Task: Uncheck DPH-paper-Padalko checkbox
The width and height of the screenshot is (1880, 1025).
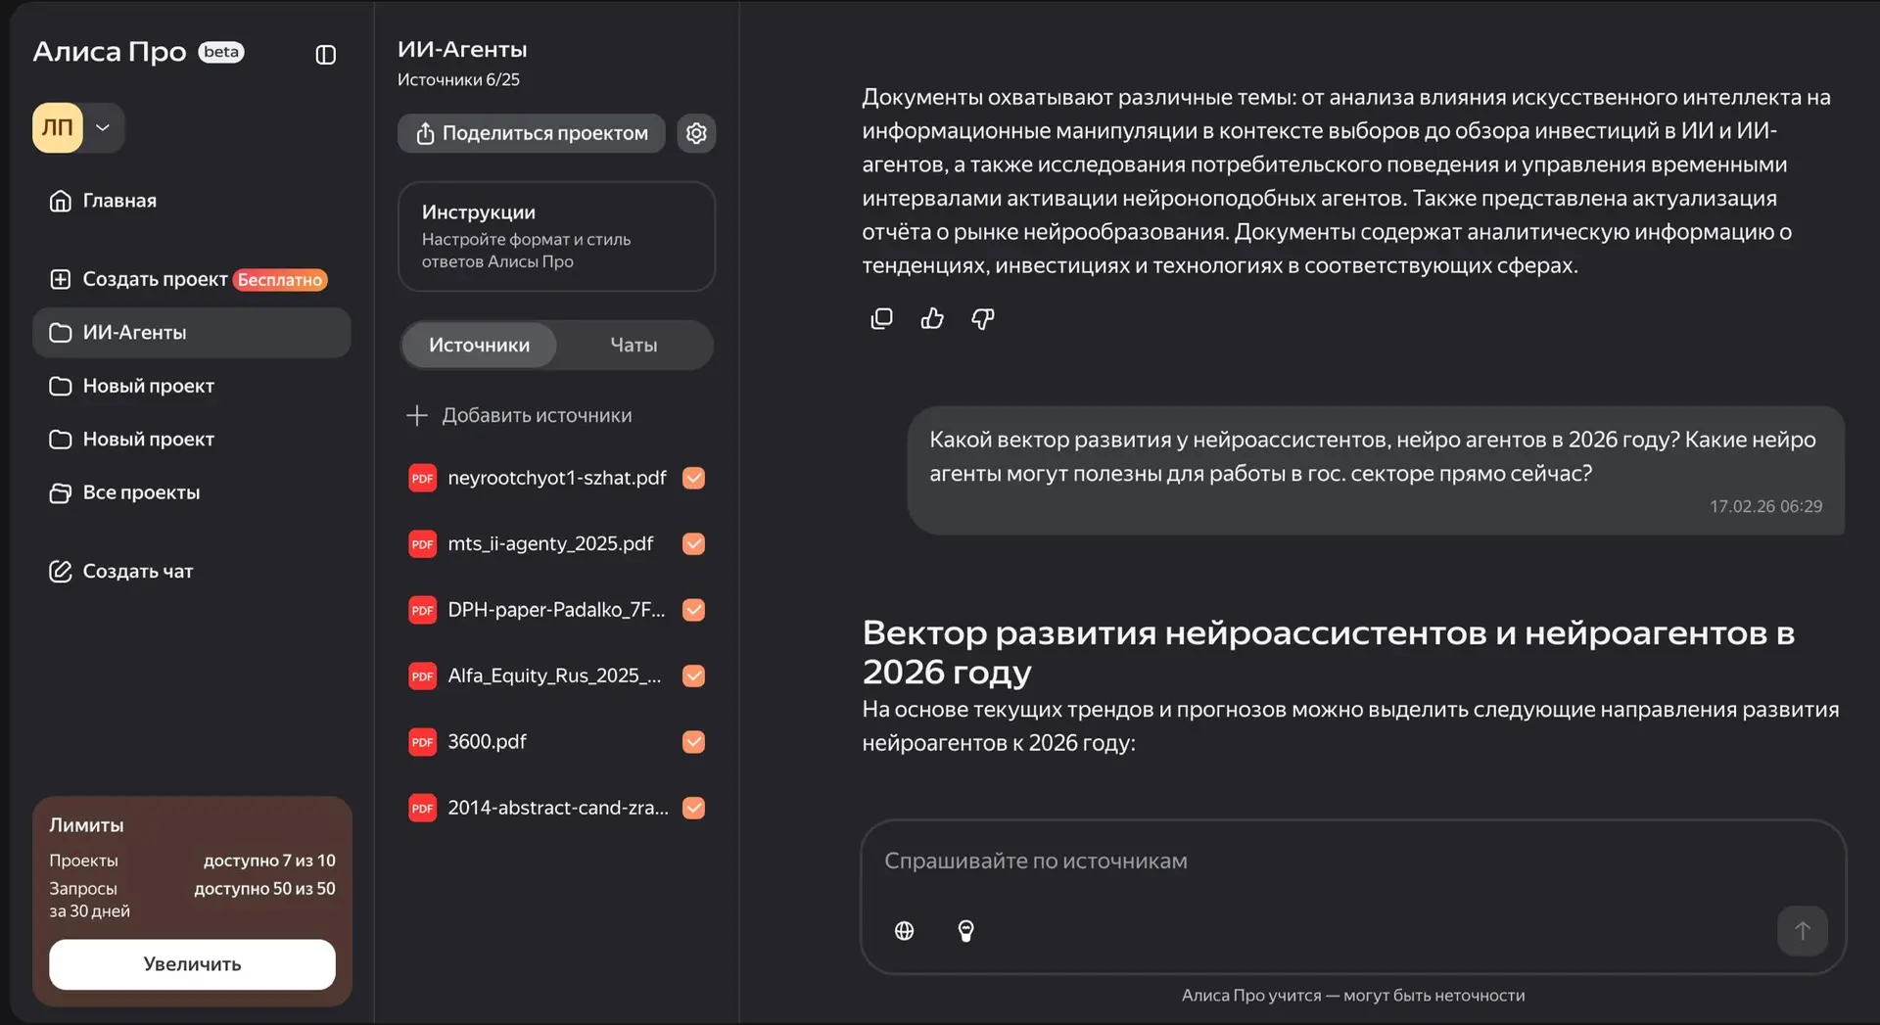Action: pyautogui.click(x=693, y=610)
